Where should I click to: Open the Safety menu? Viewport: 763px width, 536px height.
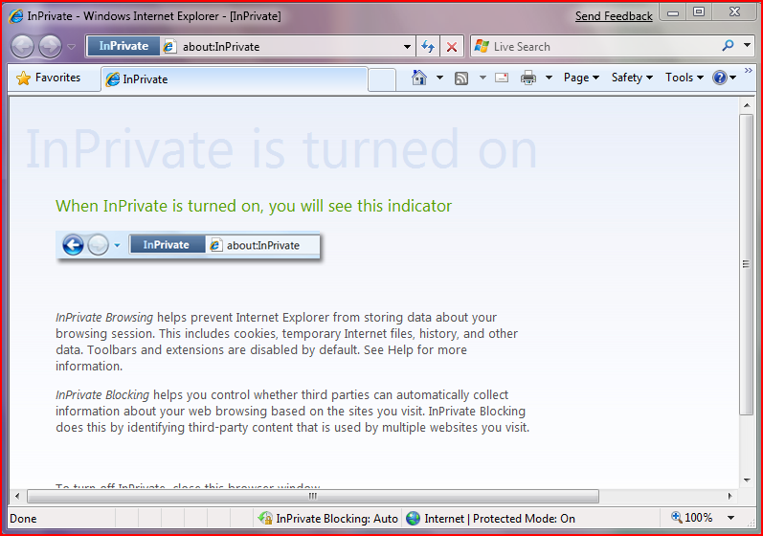click(x=632, y=78)
